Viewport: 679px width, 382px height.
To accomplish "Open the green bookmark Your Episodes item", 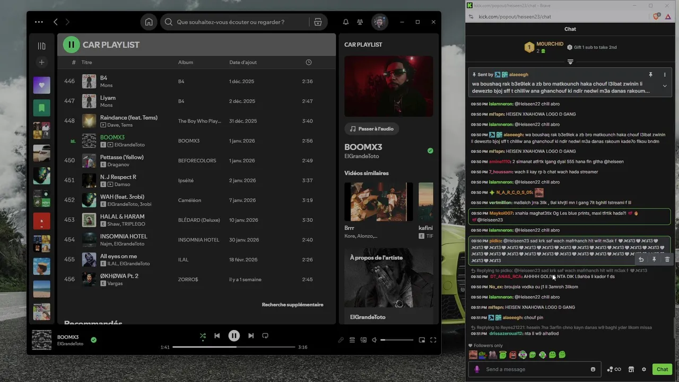I will pyautogui.click(x=42, y=108).
